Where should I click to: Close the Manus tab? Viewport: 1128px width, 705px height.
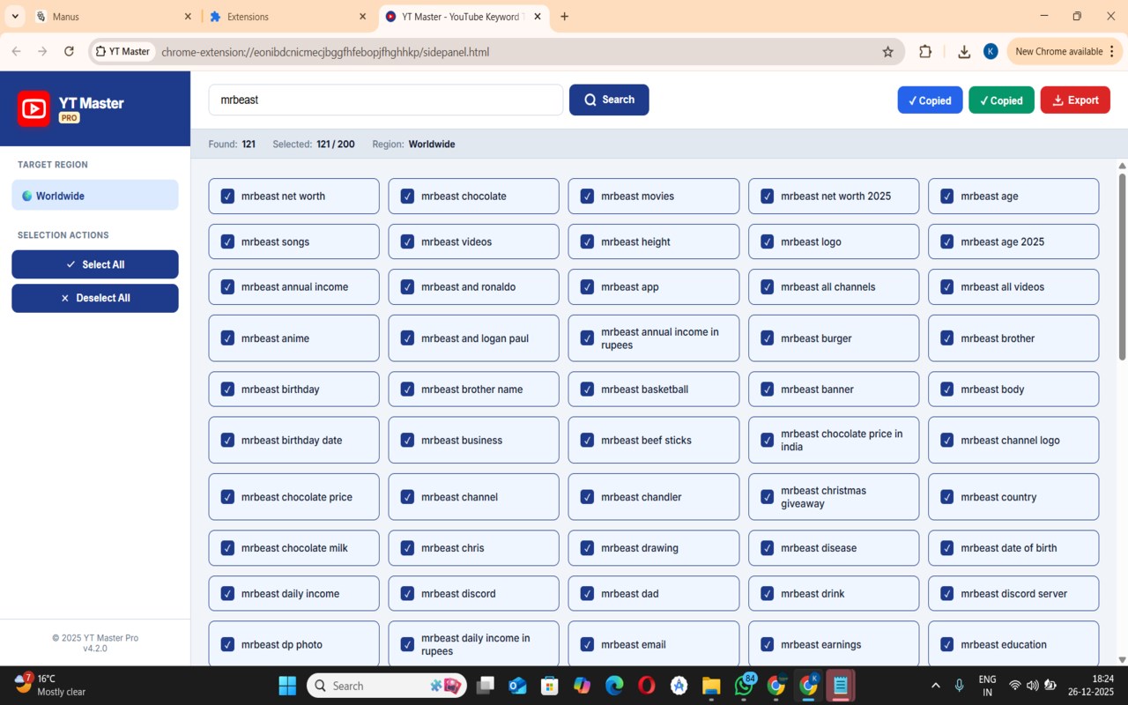click(188, 17)
